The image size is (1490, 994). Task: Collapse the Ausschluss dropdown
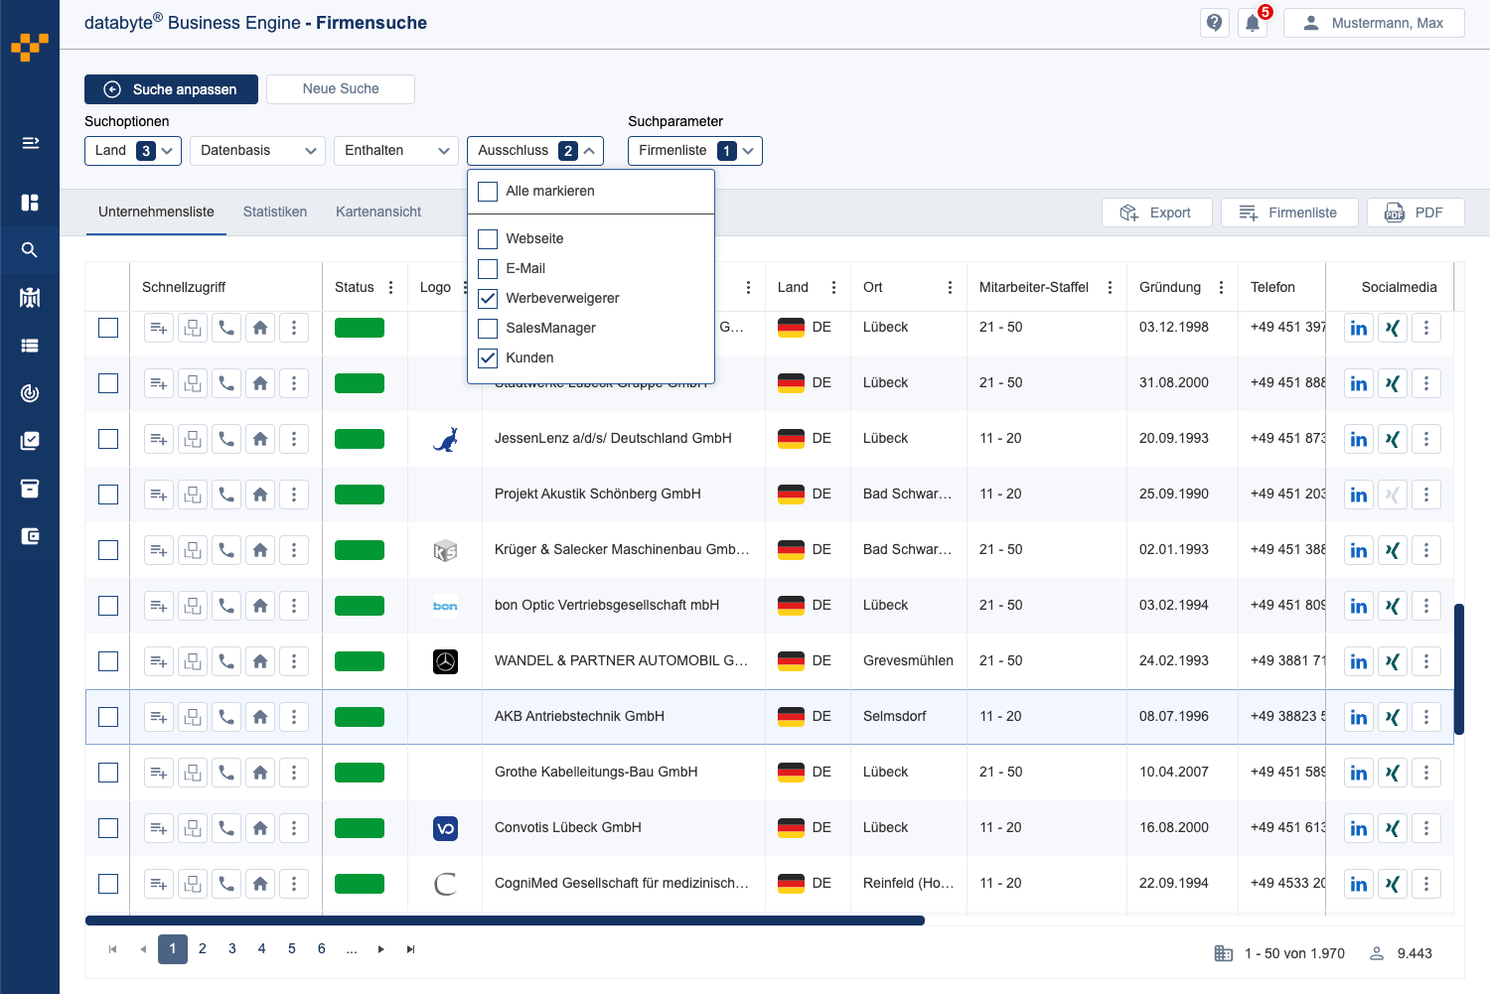[535, 151]
